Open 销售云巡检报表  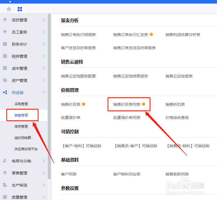[x=179, y=76]
